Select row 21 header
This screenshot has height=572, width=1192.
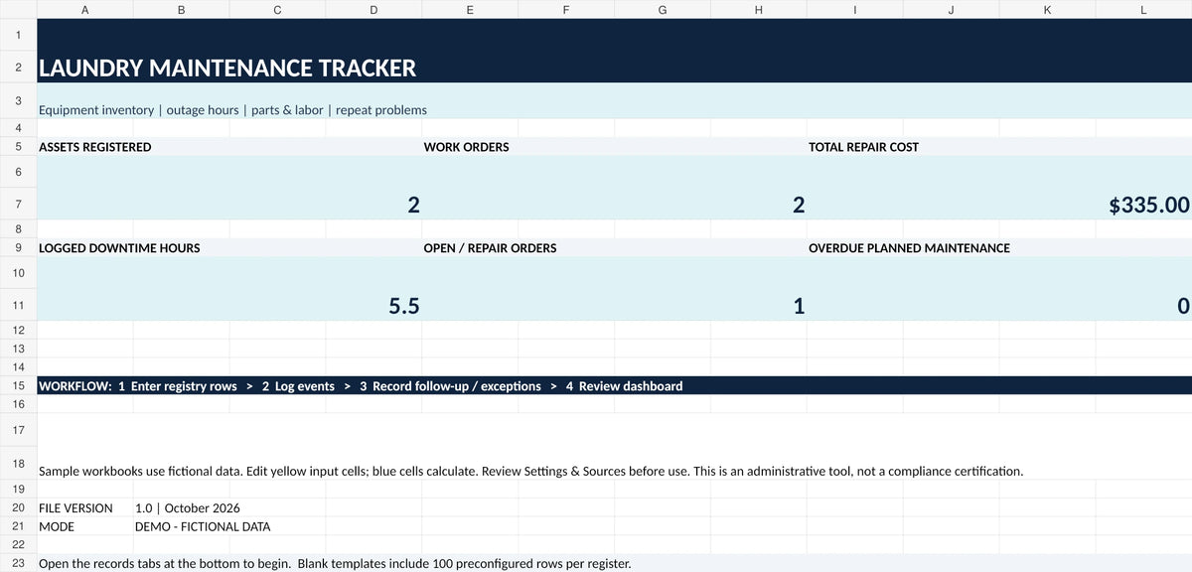click(x=18, y=526)
